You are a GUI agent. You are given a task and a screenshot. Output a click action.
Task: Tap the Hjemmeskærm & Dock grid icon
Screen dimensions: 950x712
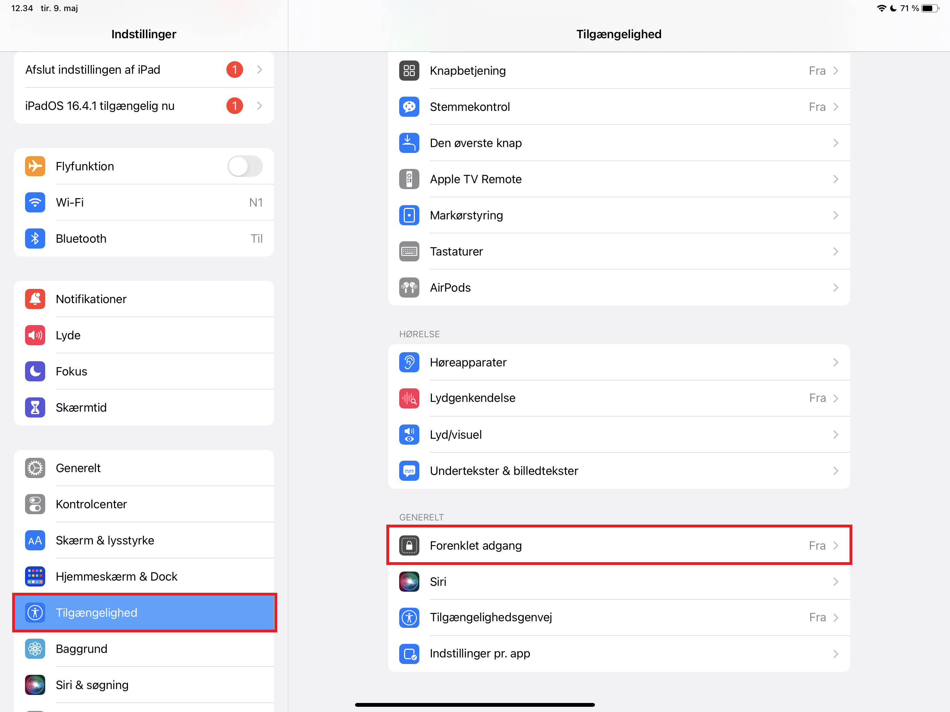coord(35,576)
